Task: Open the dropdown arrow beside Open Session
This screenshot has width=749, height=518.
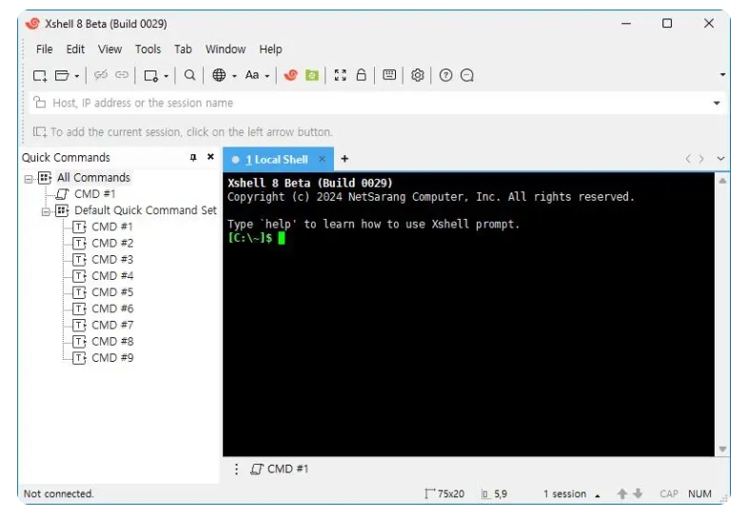Action: click(76, 76)
